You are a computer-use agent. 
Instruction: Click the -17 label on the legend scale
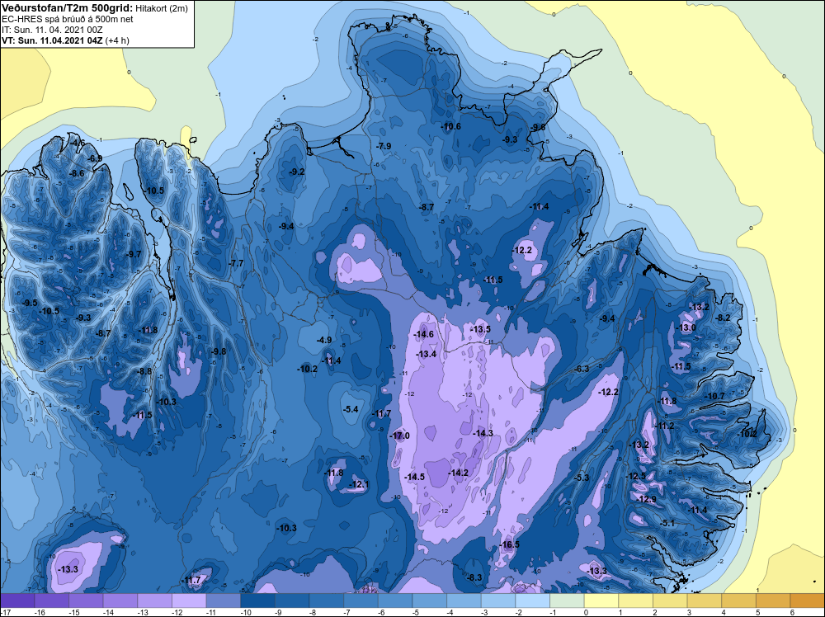click(6, 612)
